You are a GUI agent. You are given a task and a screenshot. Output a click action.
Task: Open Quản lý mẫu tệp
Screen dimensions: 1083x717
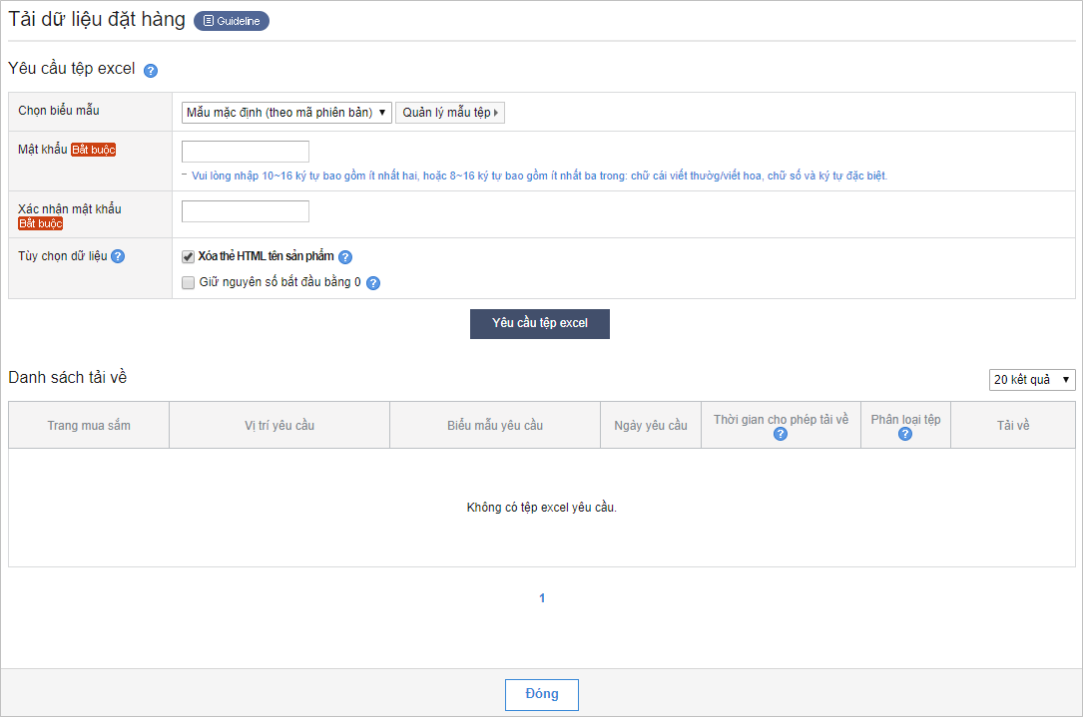(x=450, y=113)
